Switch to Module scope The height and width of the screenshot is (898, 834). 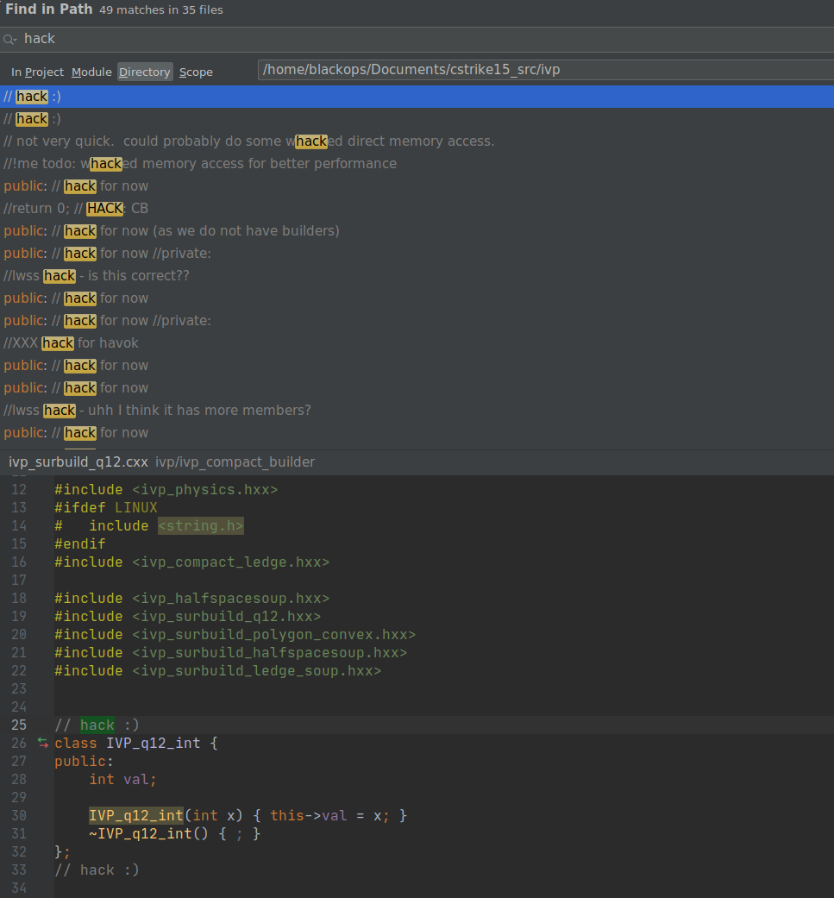tap(91, 72)
